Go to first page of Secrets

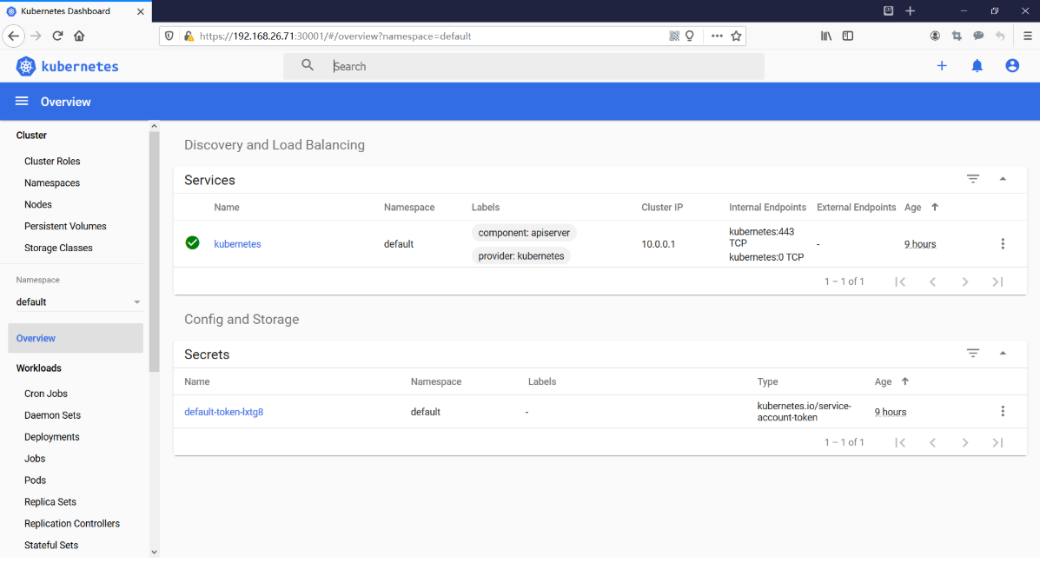pos(900,442)
